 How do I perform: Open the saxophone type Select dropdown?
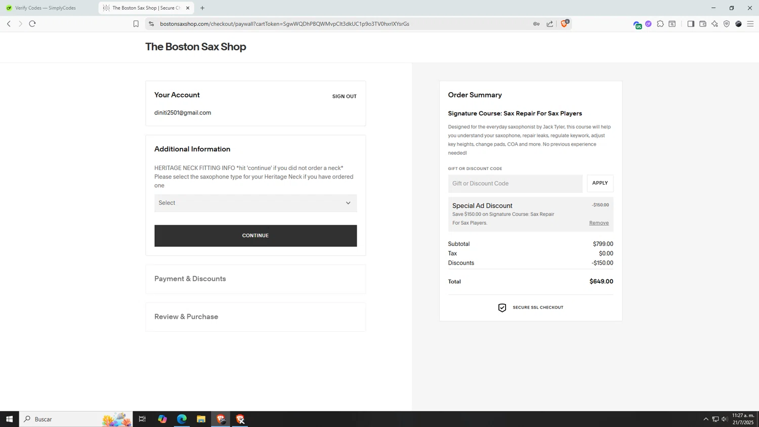pos(256,203)
